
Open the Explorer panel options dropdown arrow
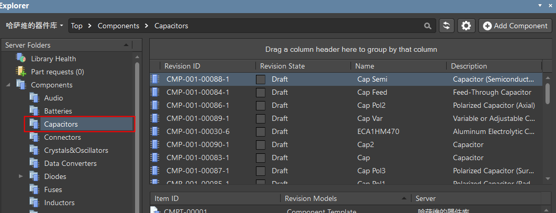(x=540, y=6)
